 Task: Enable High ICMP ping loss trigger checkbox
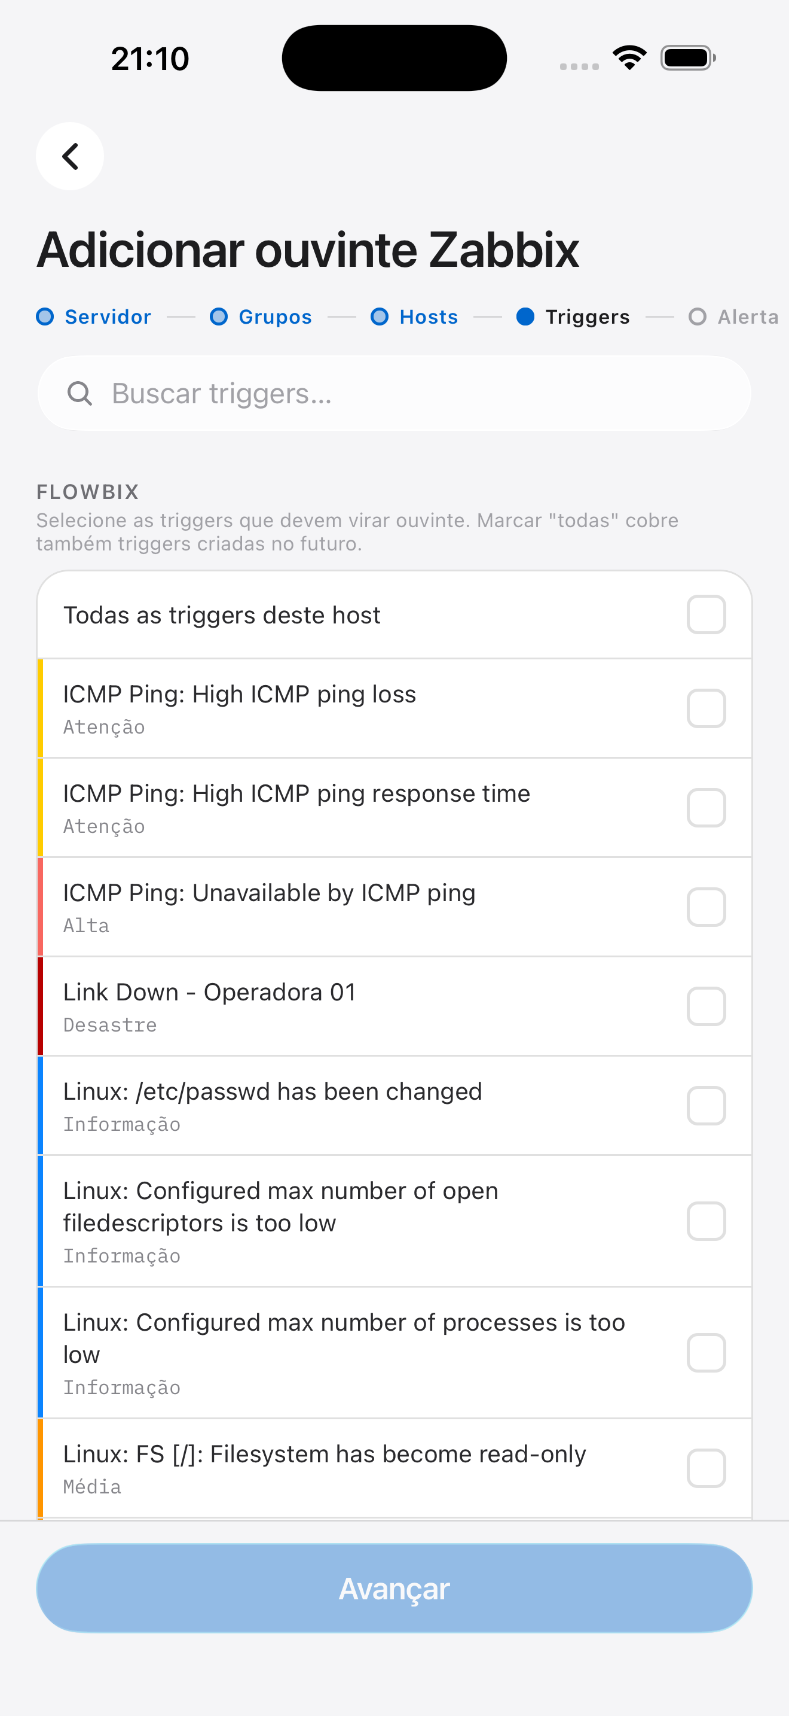tap(706, 709)
